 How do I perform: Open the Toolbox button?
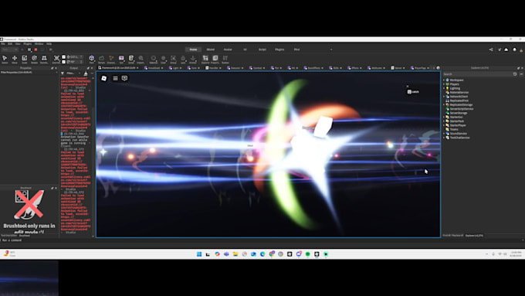point(225,60)
